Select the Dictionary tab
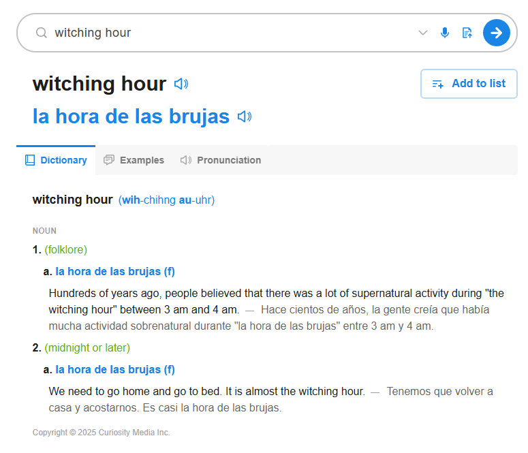Image resolution: width=528 pixels, height=453 pixels. (56, 160)
